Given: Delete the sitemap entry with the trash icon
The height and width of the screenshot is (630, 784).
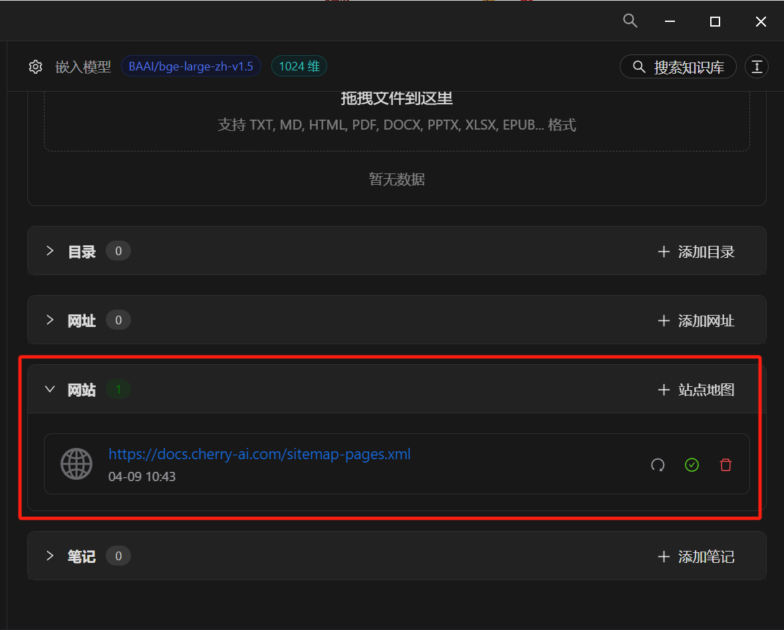Looking at the screenshot, I should [725, 465].
